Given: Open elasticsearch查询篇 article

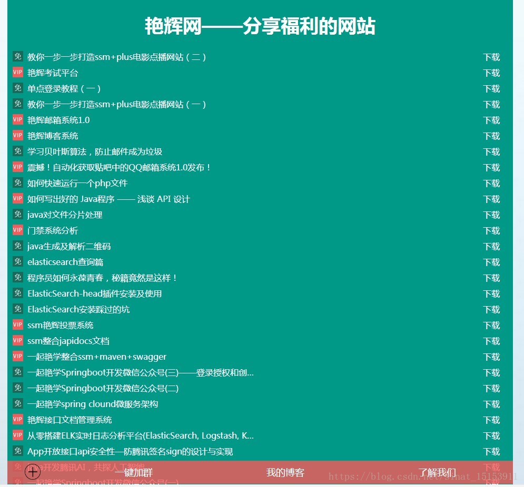Looking at the screenshot, I should [65, 262].
